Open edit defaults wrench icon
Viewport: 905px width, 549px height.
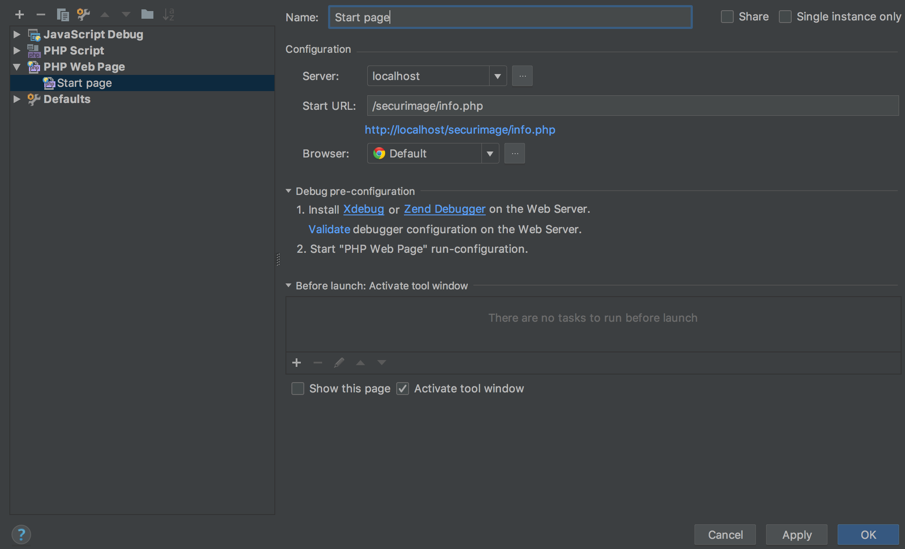[x=83, y=15]
